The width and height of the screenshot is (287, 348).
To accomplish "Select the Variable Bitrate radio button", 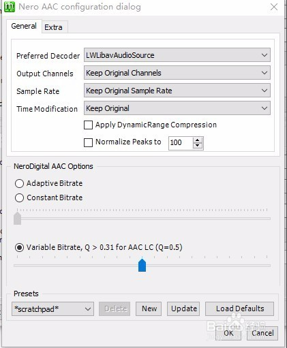I will 19,247.
